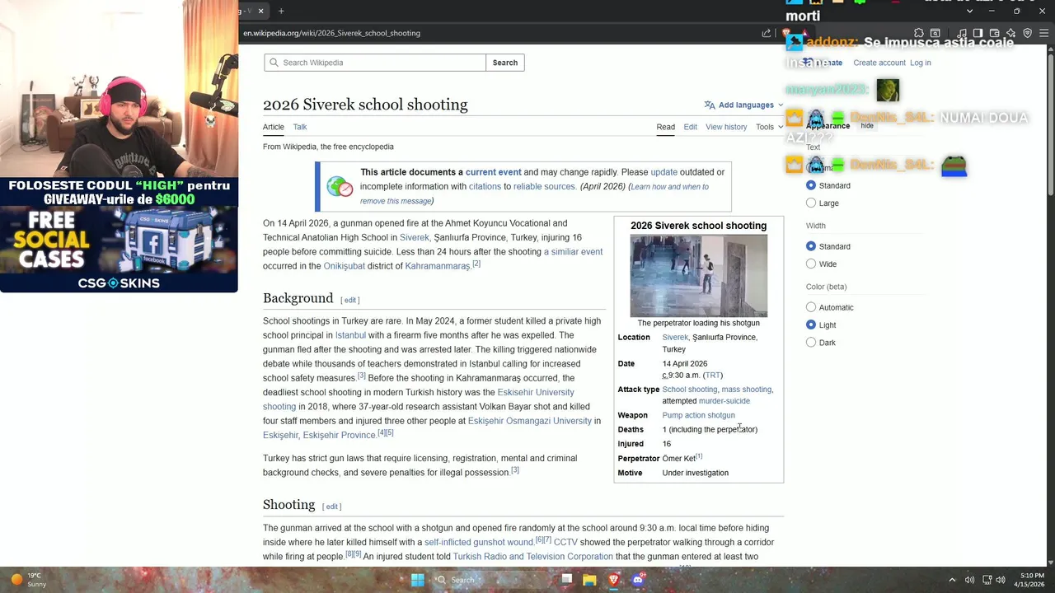This screenshot has width=1055, height=593.
Task: Open the self-inflicted gunshot wound link
Action: tap(479, 542)
